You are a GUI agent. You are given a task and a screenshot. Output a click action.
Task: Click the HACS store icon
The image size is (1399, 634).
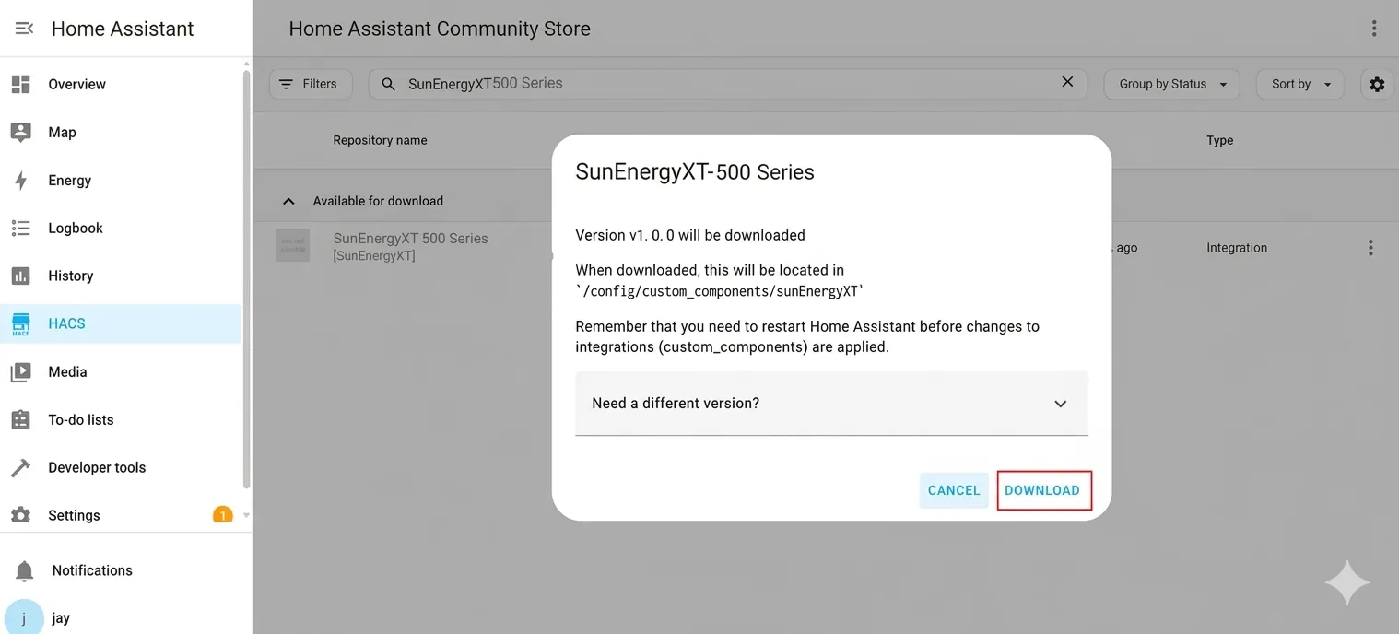coord(21,324)
